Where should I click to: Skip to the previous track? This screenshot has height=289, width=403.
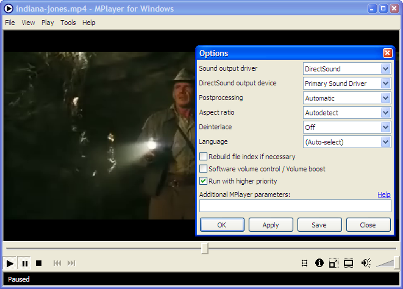(x=57, y=263)
